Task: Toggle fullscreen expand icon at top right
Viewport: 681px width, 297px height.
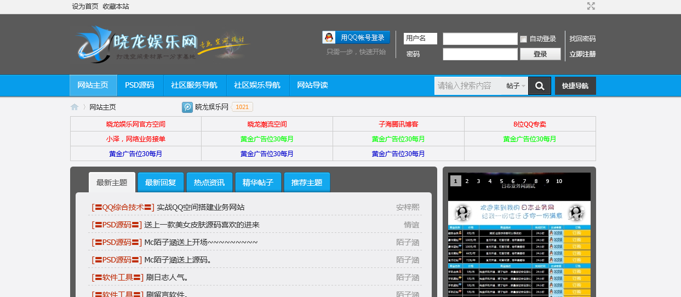Action: coord(591,6)
